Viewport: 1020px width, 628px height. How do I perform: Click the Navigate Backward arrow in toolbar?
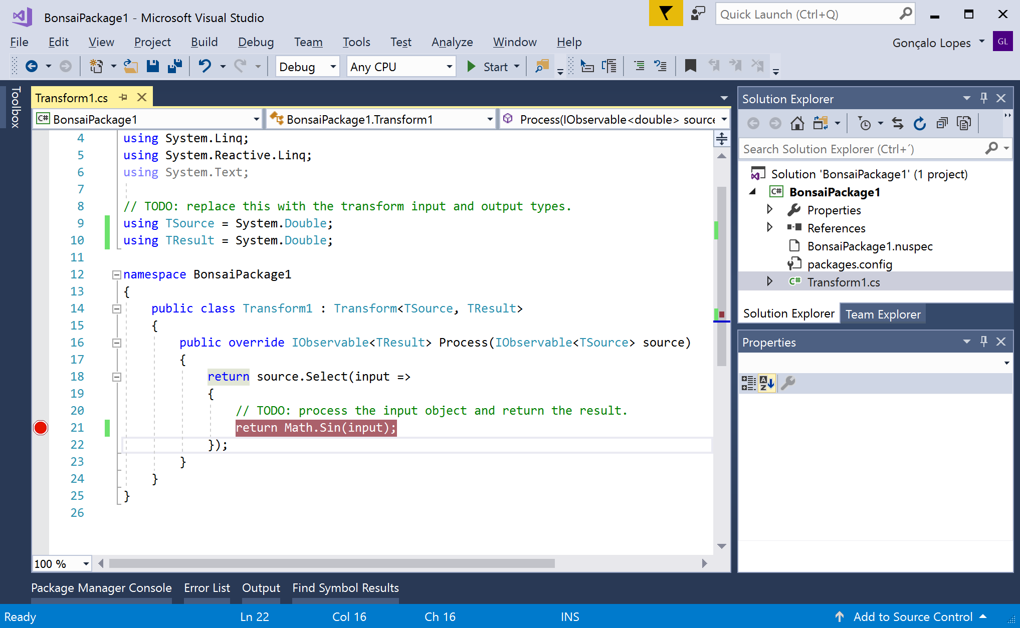click(x=32, y=66)
